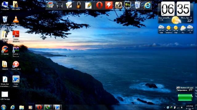Select the Thu forecast in weather widget
Image resolution: width=197 pixels, height=110 pixels.
tap(183, 29)
